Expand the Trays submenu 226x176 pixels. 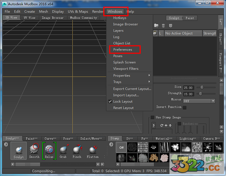pos(130,82)
